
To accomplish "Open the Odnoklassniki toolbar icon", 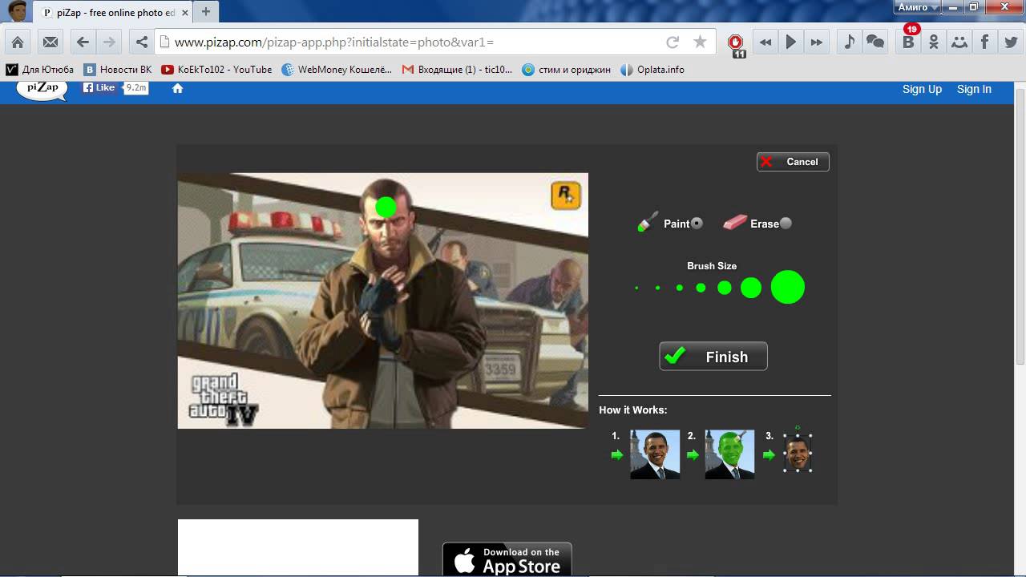I will (x=934, y=42).
